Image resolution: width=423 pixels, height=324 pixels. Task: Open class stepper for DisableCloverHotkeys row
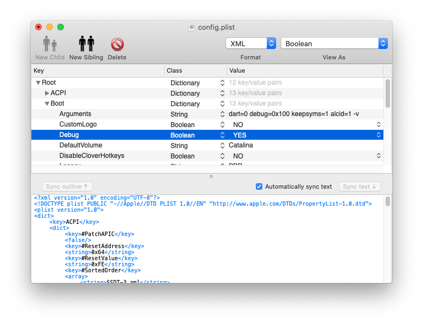point(222,156)
